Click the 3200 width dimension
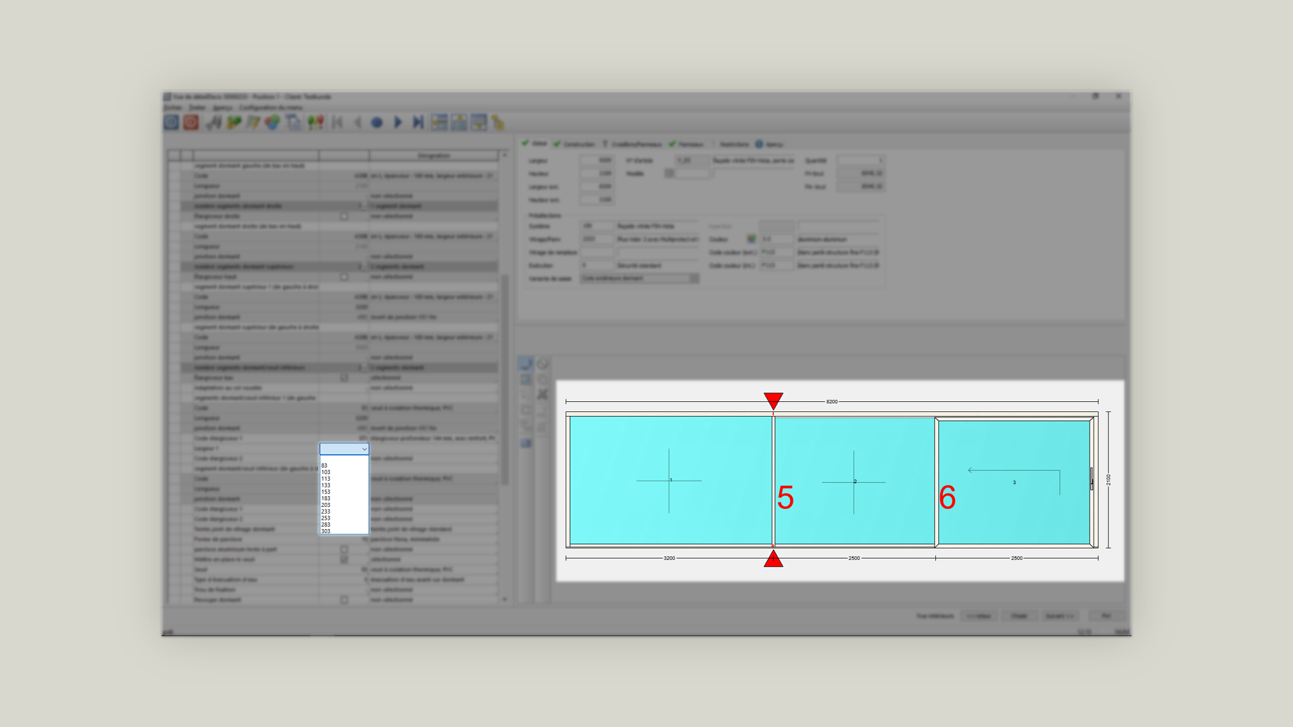This screenshot has height=727, width=1293. (669, 558)
